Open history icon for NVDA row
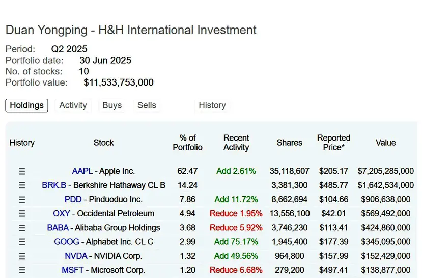 click(22, 256)
